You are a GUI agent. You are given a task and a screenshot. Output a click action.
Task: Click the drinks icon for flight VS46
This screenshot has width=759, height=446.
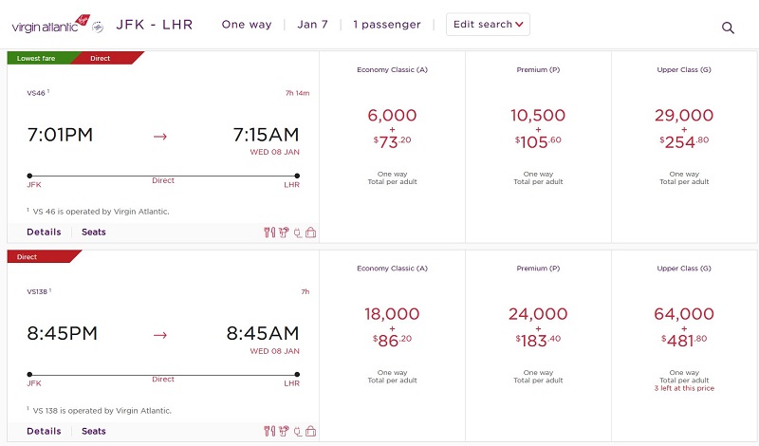click(x=284, y=232)
